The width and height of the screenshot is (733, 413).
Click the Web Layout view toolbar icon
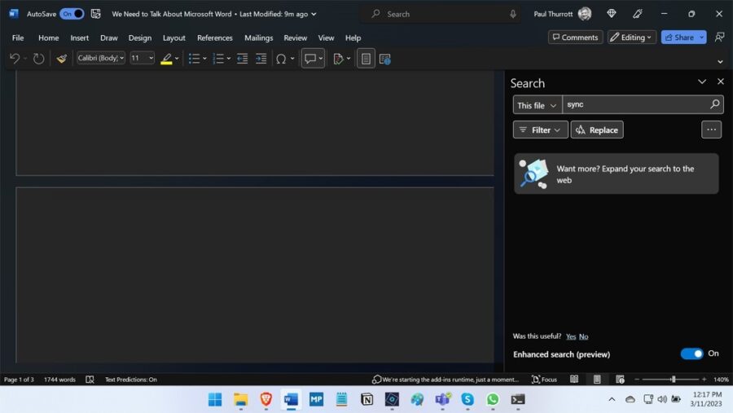tap(385, 59)
